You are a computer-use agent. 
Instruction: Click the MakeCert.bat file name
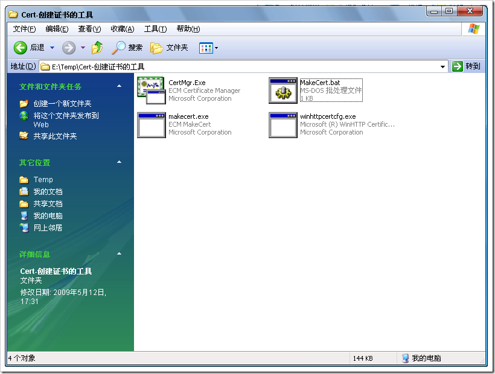point(320,83)
